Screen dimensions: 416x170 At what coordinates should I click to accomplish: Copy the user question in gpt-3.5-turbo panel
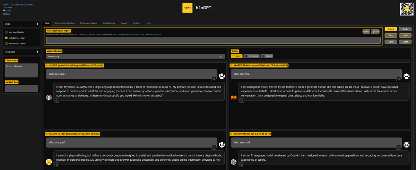[x=399, y=147]
